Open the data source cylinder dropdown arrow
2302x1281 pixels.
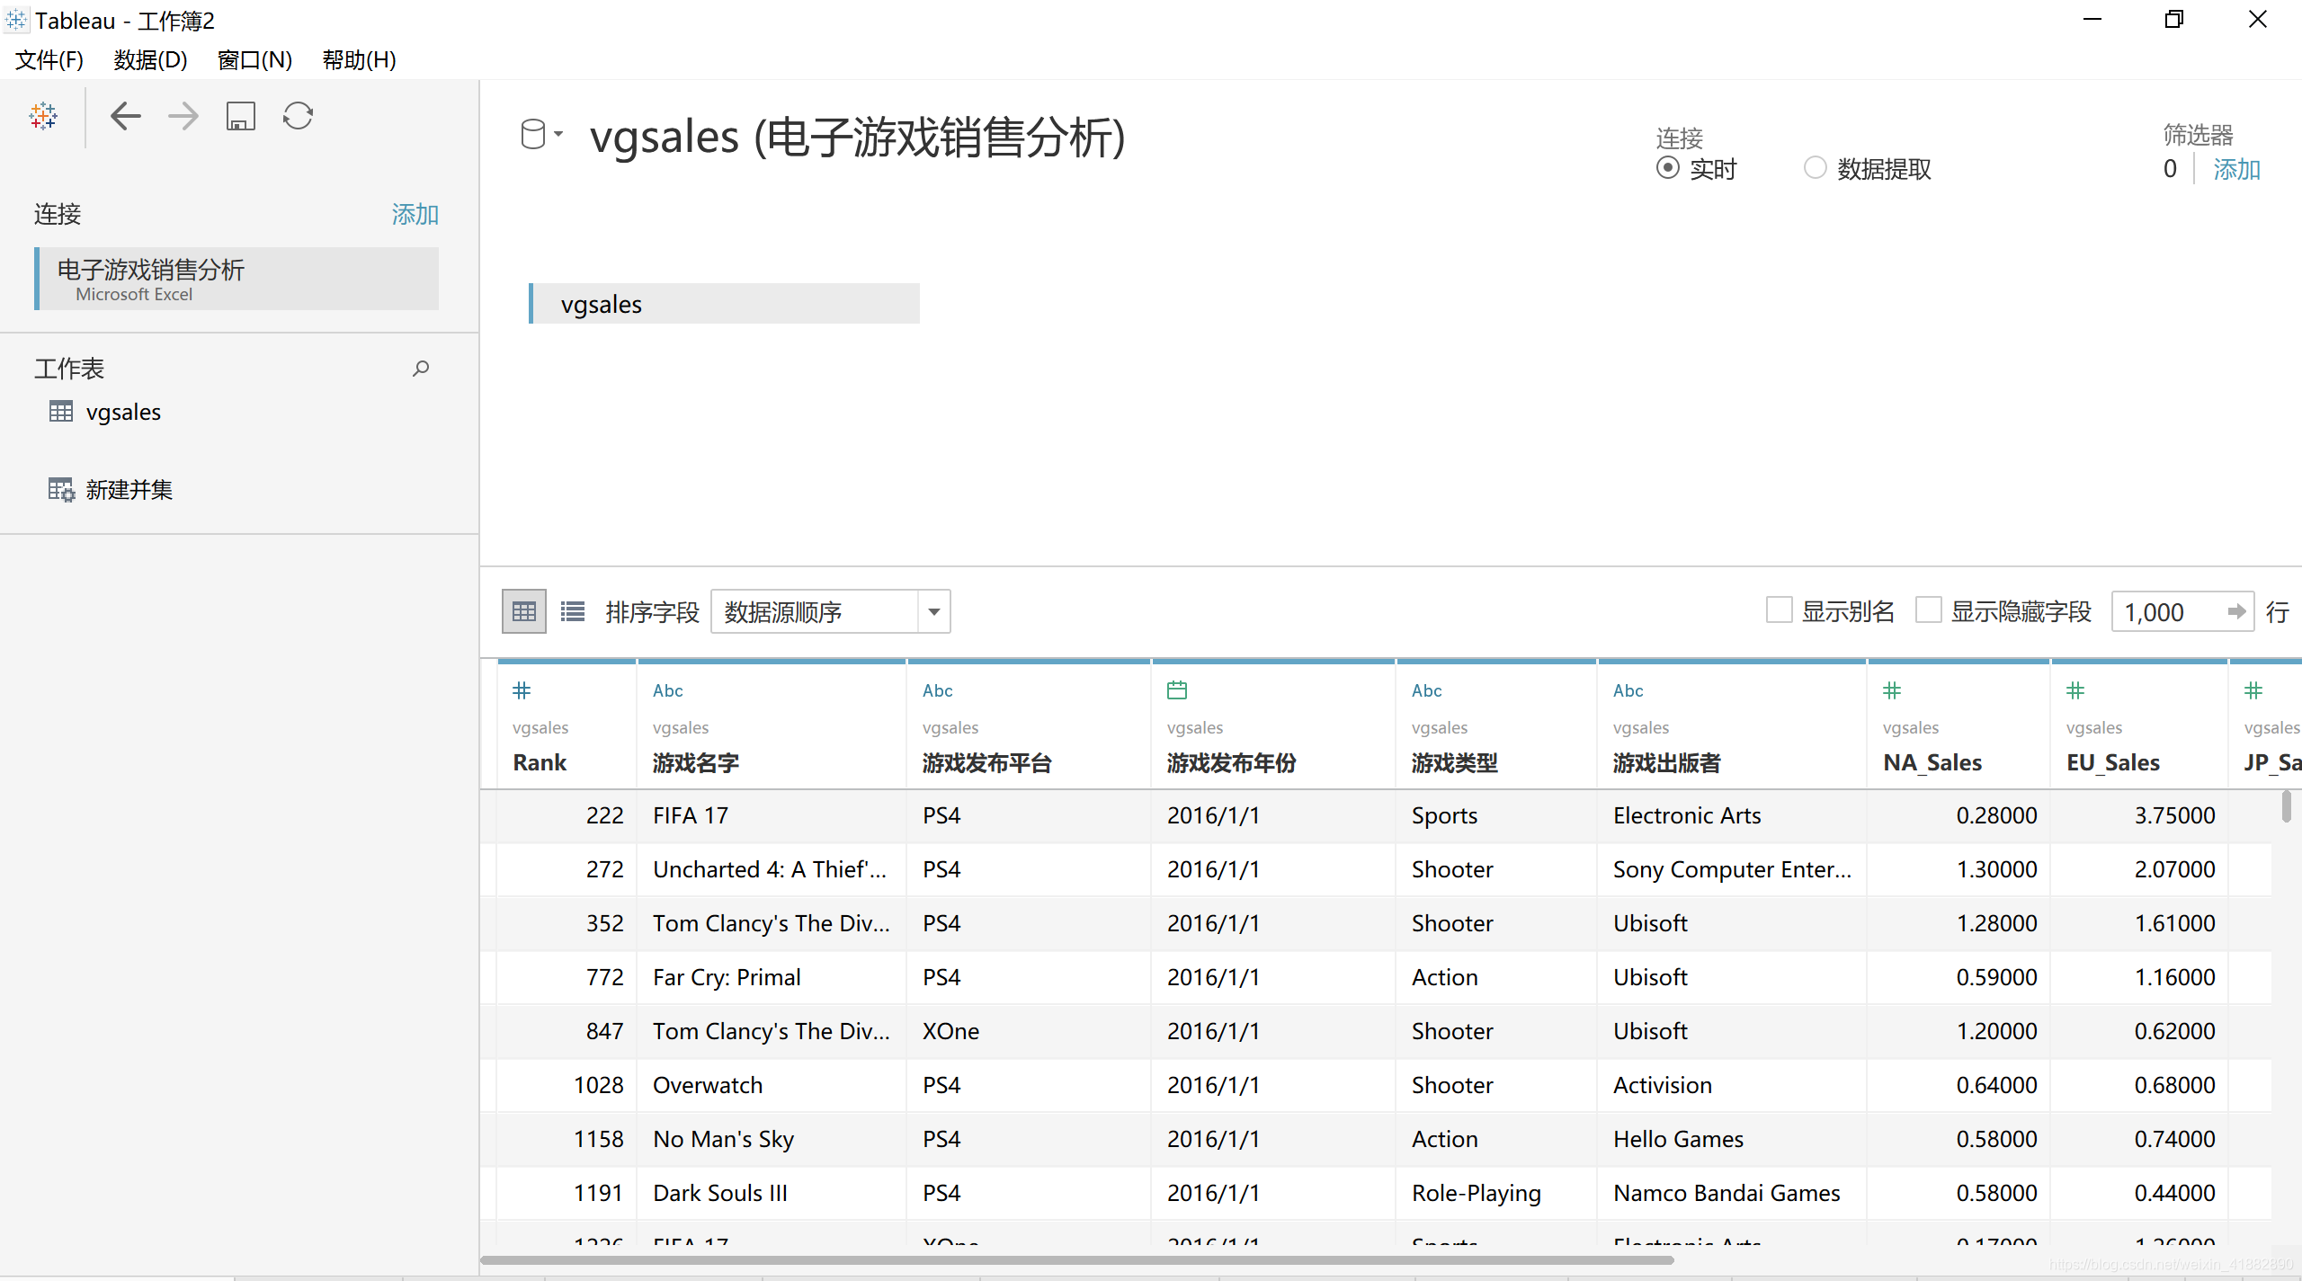point(558,135)
